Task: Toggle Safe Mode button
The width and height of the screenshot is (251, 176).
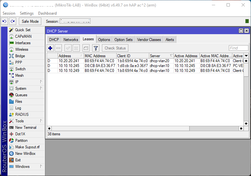Action: click(x=30, y=21)
